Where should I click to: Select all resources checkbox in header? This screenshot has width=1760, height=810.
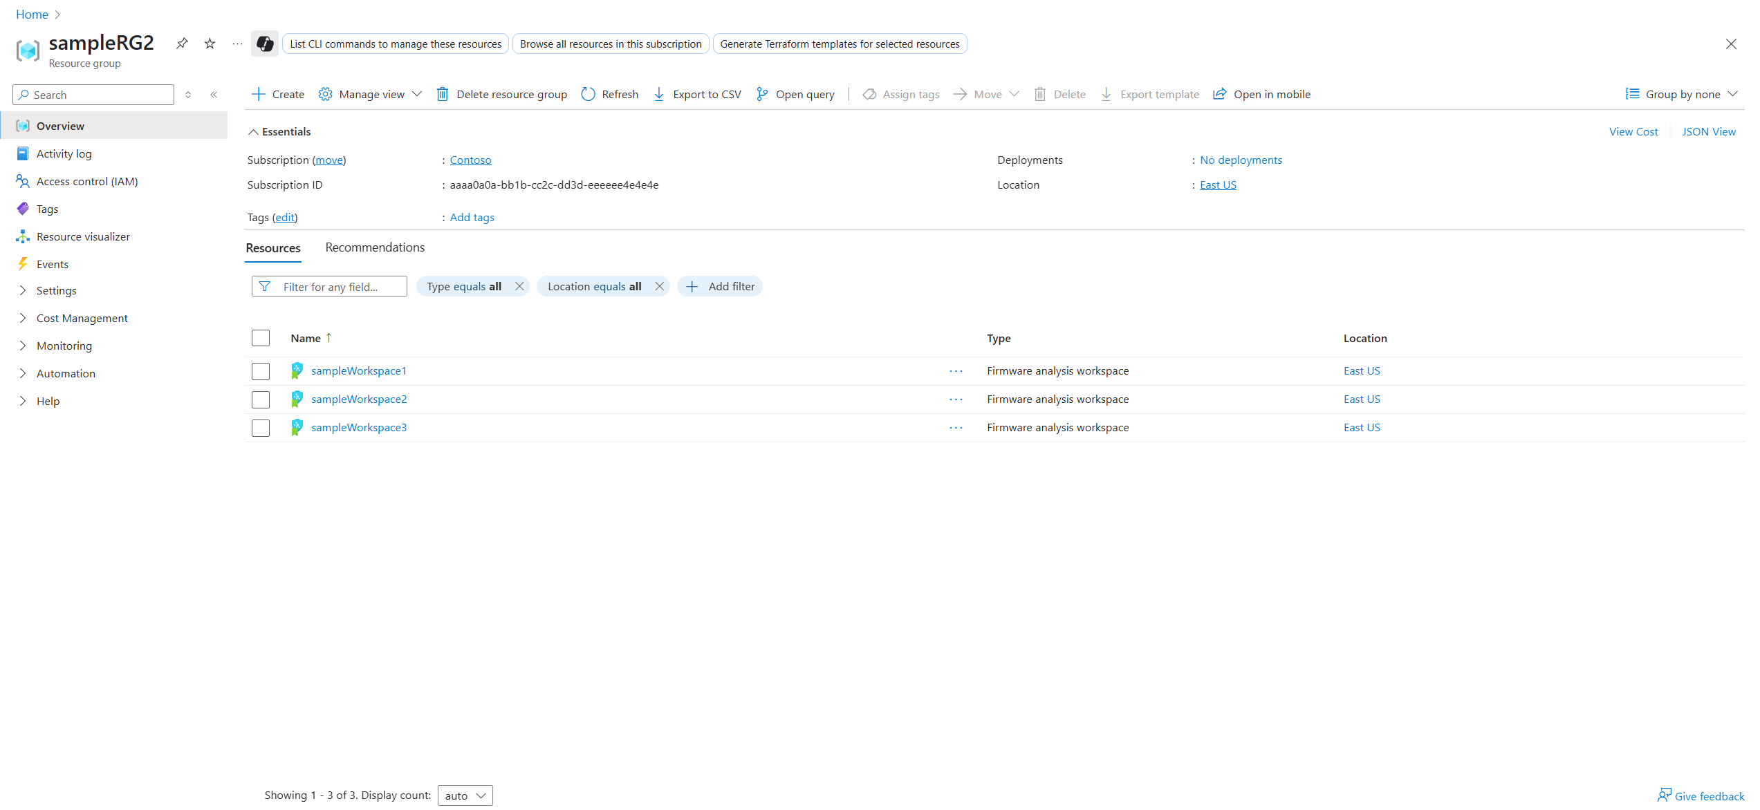[x=261, y=338]
